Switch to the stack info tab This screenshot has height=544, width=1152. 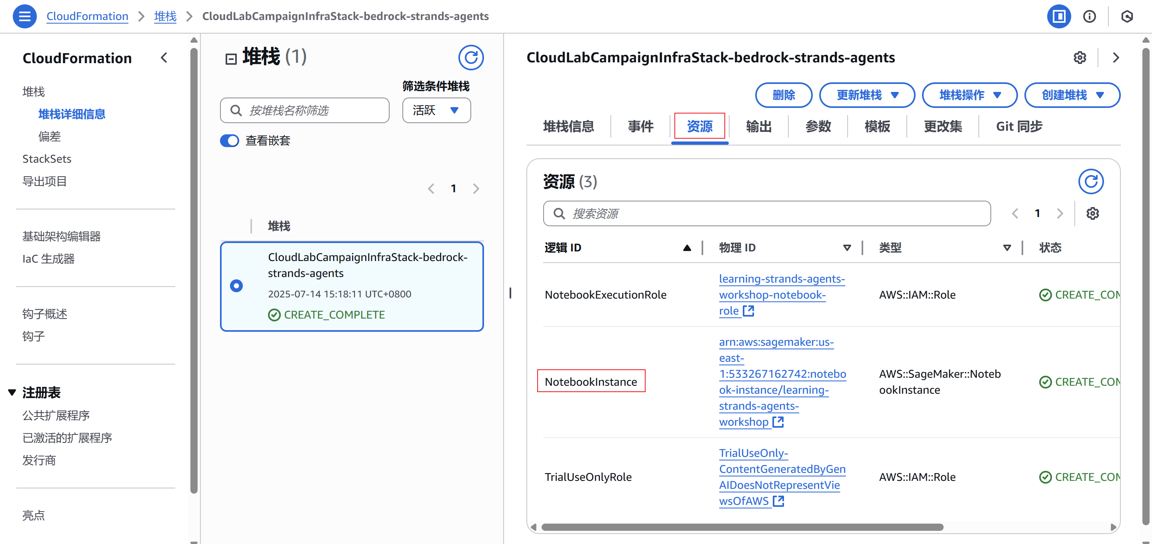568,126
